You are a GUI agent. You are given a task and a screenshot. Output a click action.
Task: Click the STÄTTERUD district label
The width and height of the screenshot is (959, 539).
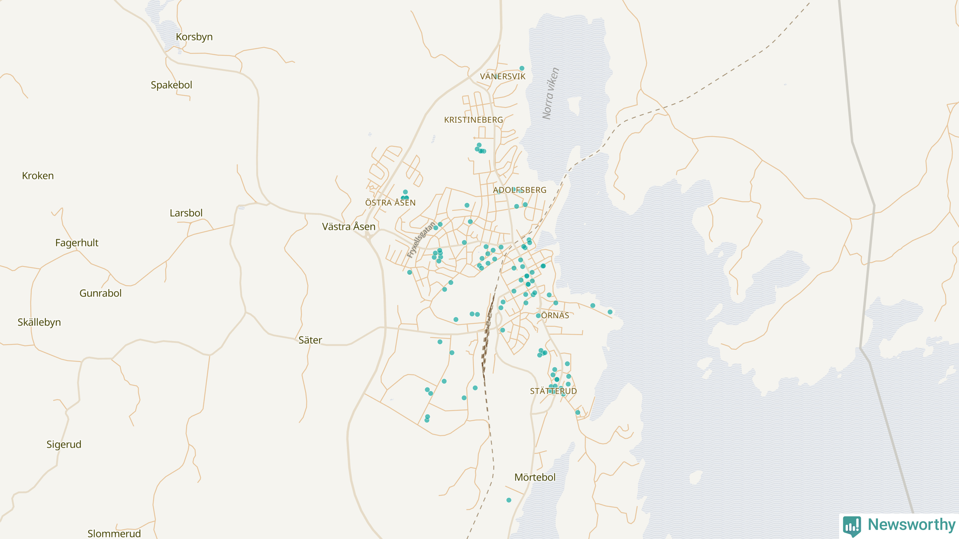pos(553,391)
